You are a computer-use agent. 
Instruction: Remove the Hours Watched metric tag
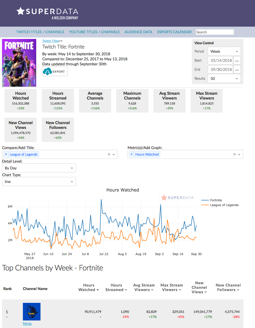pos(132,154)
